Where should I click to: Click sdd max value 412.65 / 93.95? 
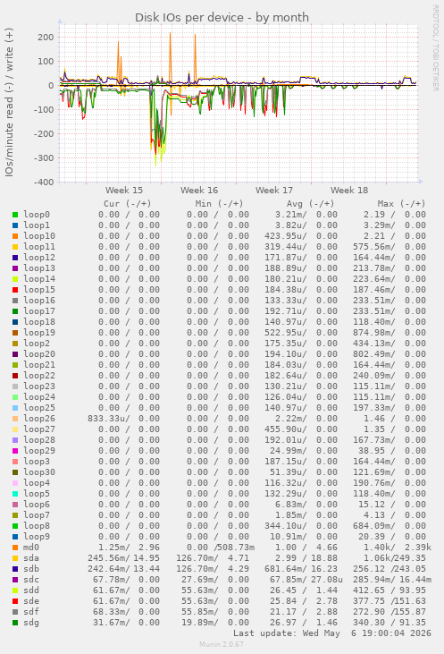click(390, 590)
